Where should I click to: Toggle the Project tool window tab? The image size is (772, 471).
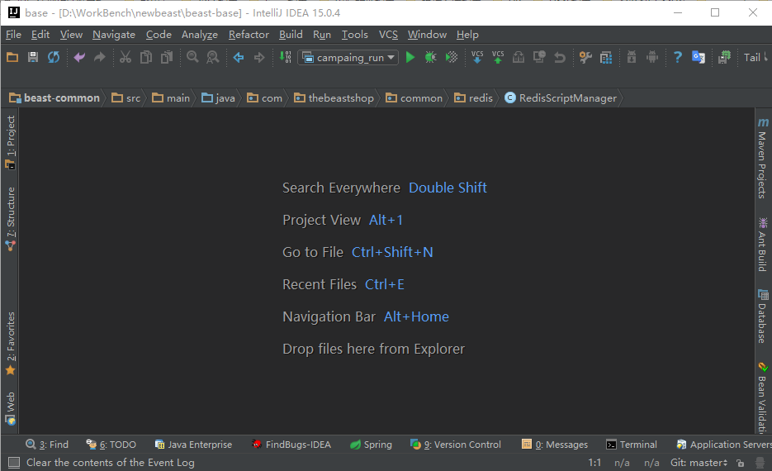(11, 142)
